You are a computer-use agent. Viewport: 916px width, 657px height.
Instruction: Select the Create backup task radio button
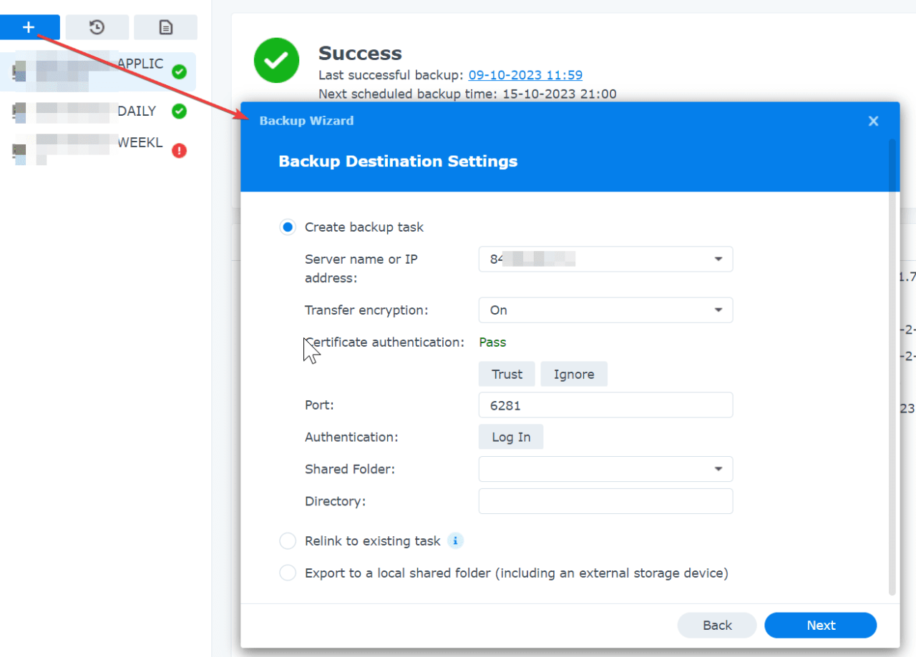(x=288, y=227)
